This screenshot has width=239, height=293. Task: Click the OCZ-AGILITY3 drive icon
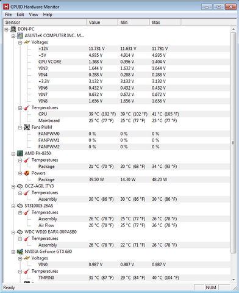pos(20,186)
